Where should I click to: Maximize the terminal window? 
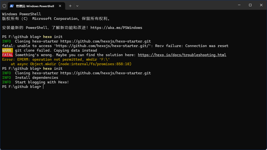[x=250, y=5]
